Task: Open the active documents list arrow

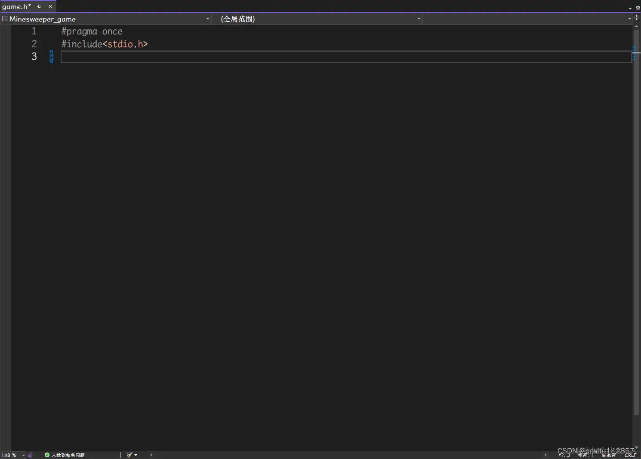Action: [x=630, y=8]
